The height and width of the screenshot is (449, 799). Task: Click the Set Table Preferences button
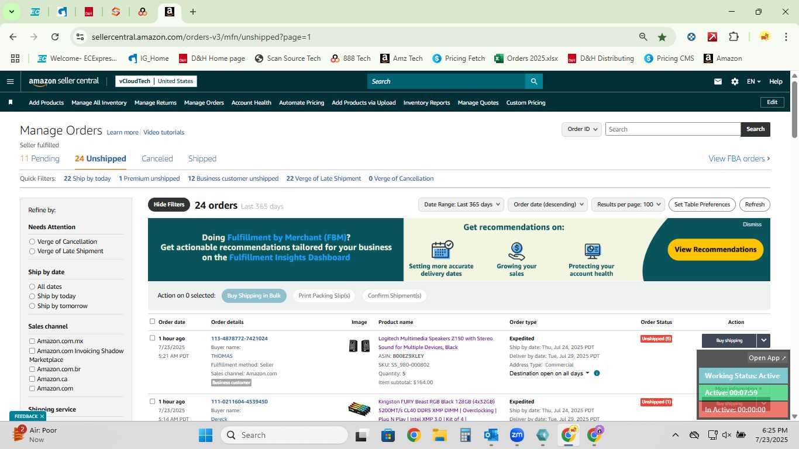pyautogui.click(x=702, y=205)
